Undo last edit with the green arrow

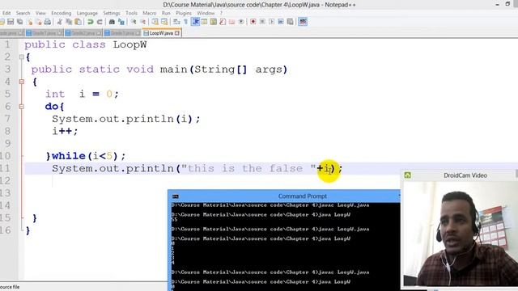[90, 22]
